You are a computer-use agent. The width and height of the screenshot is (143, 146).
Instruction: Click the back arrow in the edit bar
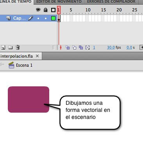coord(2,65)
